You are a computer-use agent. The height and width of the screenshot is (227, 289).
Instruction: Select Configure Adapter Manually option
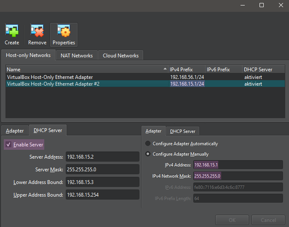click(x=177, y=154)
